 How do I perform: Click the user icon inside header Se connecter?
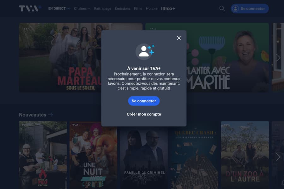click(x=235, y=9)
